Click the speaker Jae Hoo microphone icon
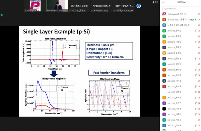This screenshot has height=131, width=201. 196,19
